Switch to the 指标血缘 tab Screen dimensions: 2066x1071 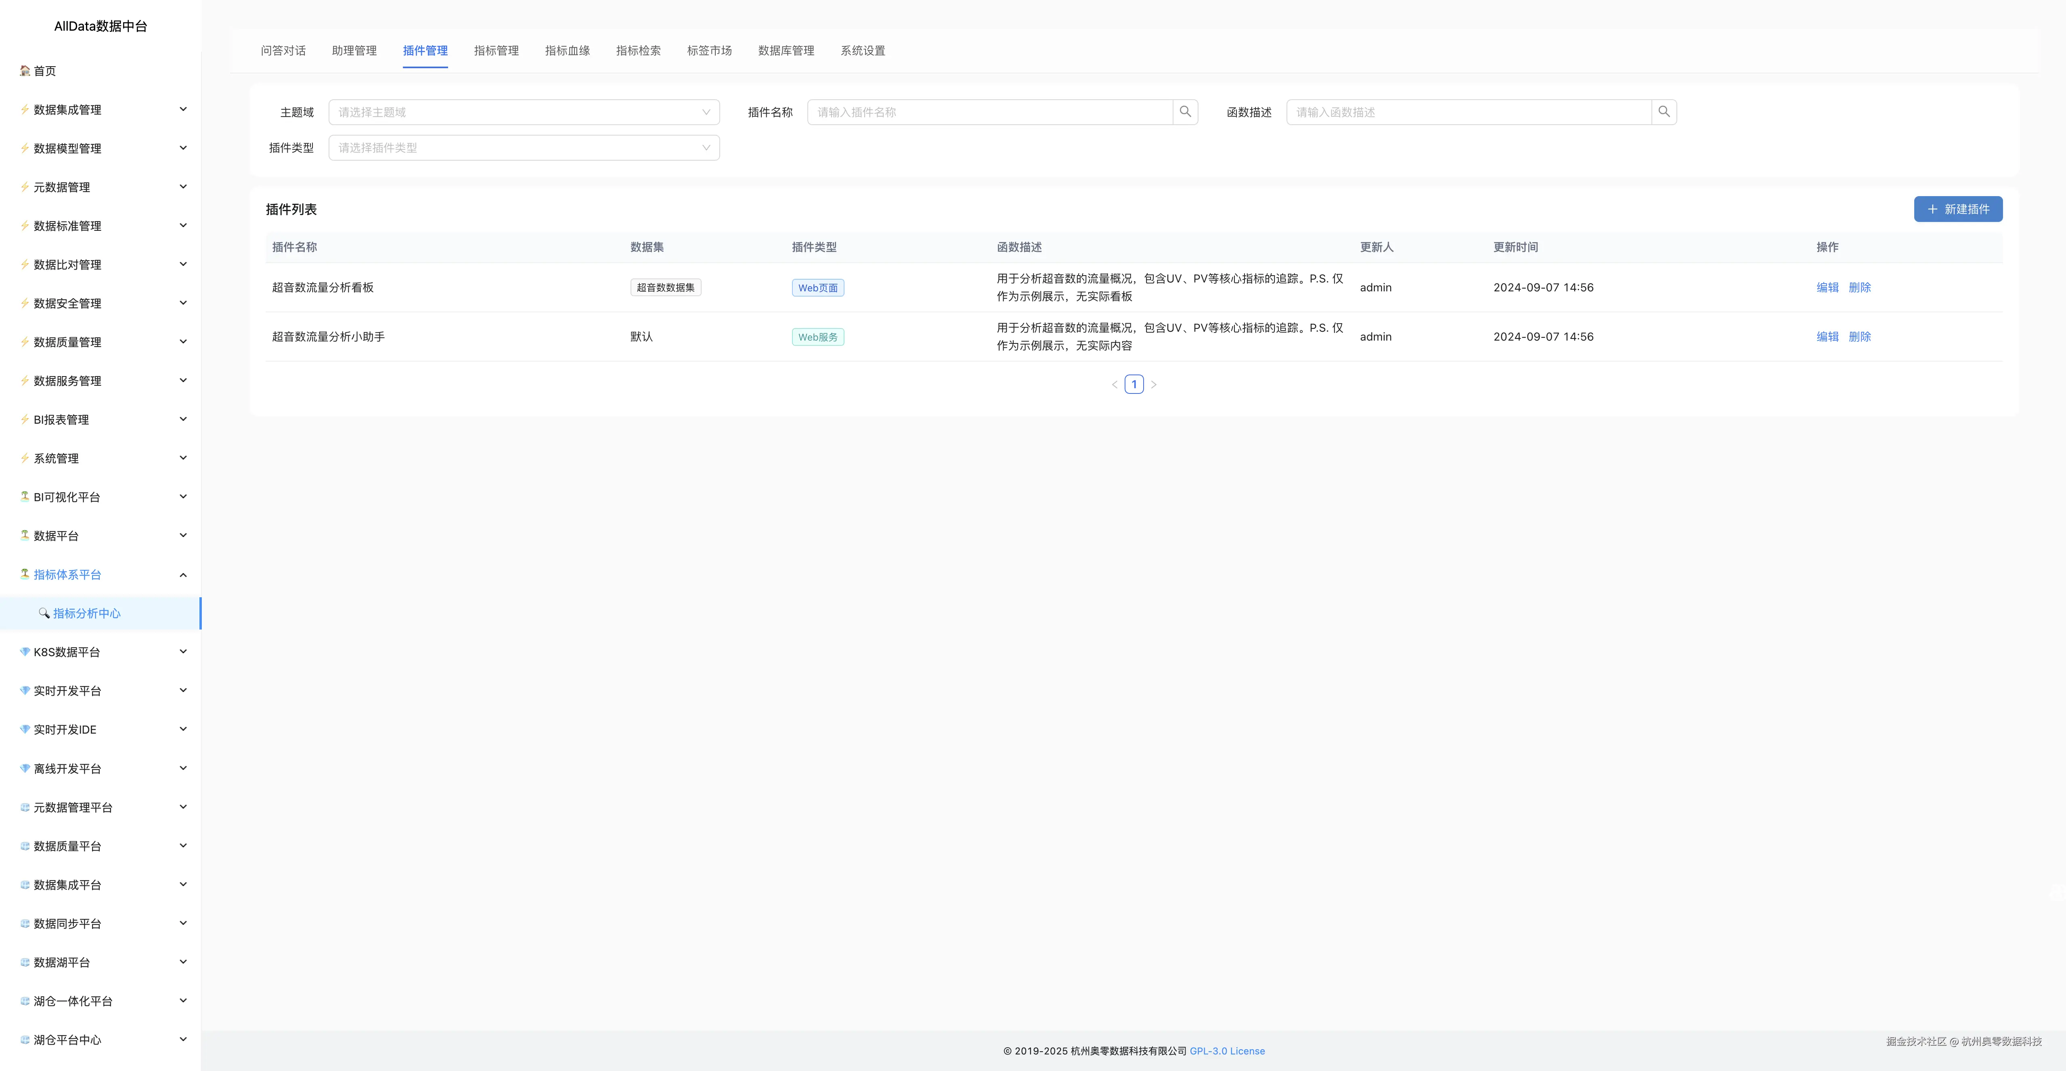[567, 50]
